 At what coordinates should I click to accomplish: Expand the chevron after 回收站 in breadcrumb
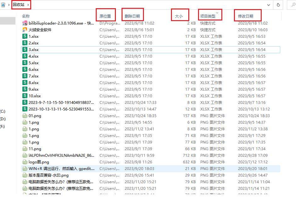pyautogui.click(x=28, y=5)
